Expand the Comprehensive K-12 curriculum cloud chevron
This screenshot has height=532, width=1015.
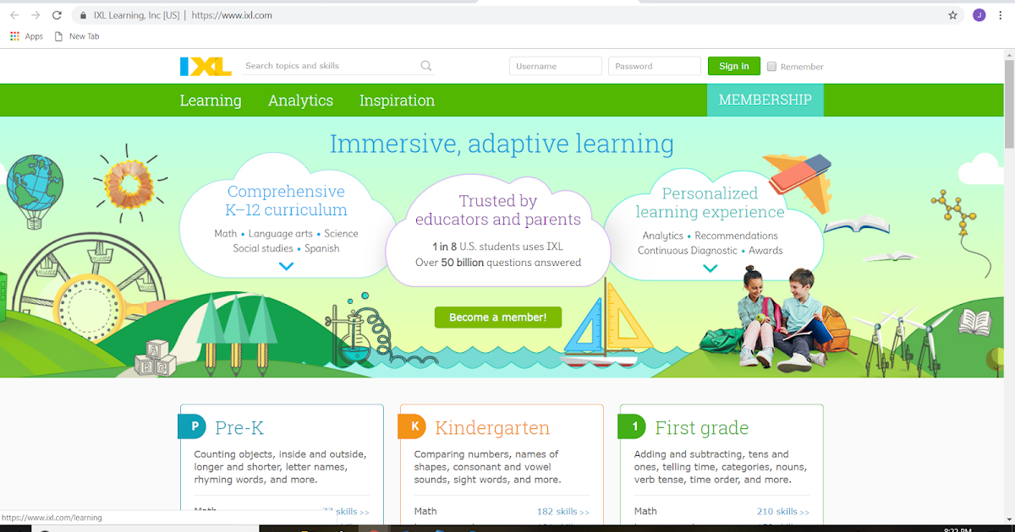286,266
